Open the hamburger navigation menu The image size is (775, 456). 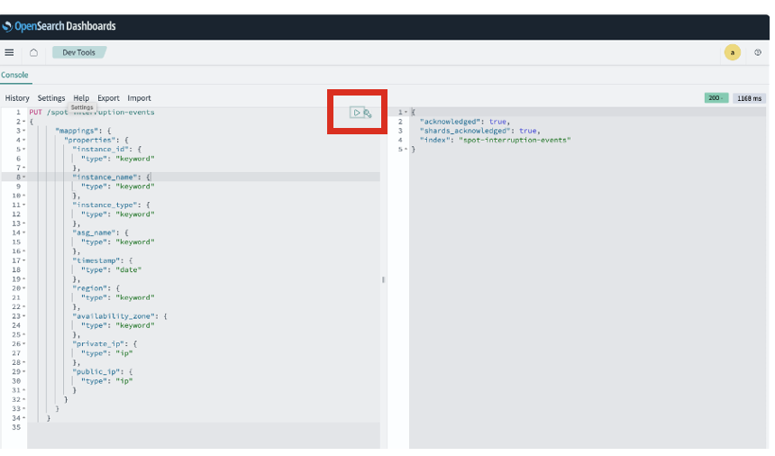[x=10, y=52]
